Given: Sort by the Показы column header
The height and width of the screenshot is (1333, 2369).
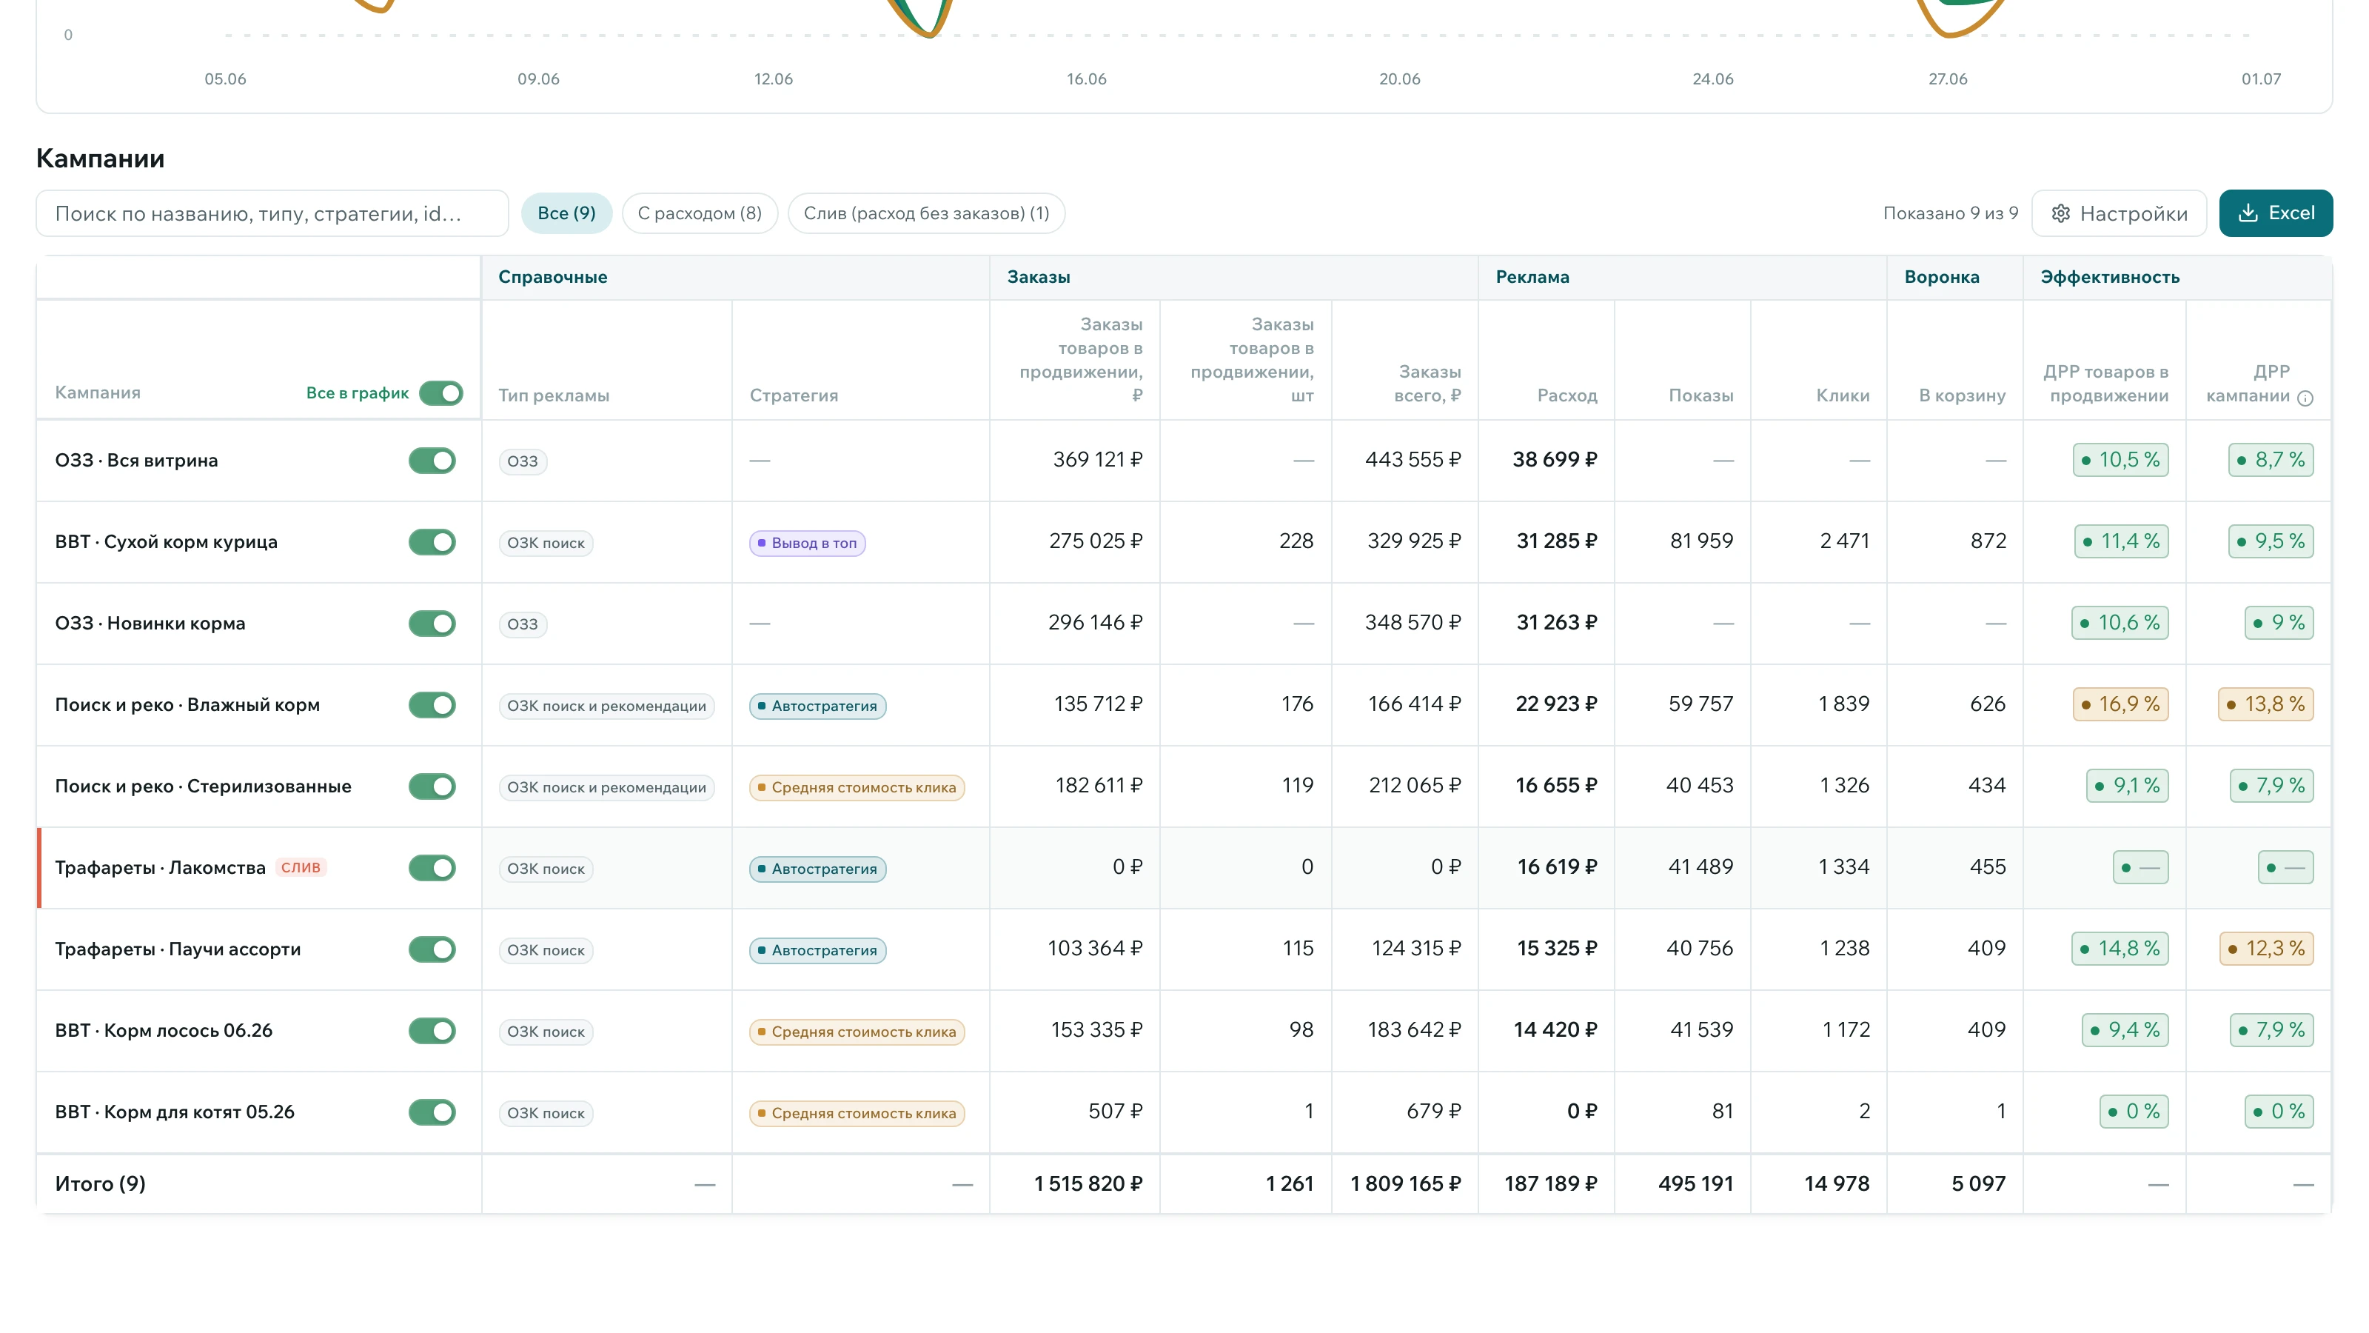Looking at the screenshot, I should tap(1700, 395).
